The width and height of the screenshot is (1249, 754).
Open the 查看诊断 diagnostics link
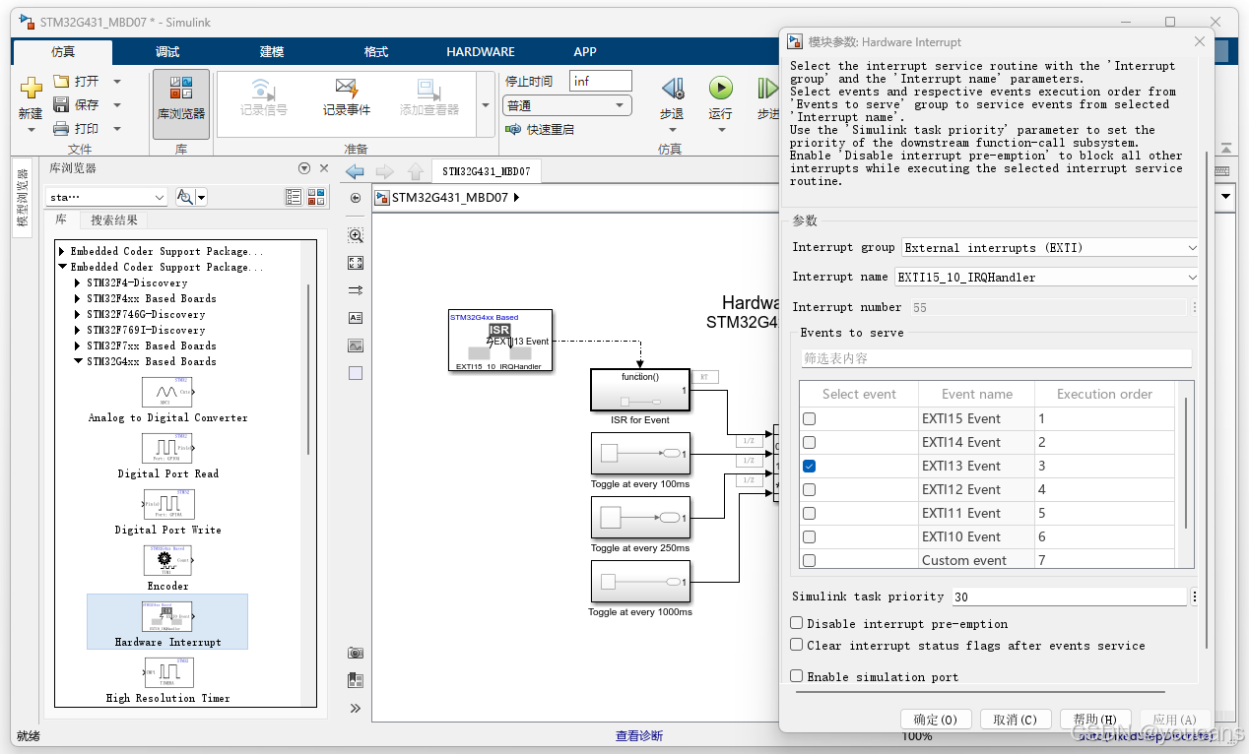(x=639, y=736)
